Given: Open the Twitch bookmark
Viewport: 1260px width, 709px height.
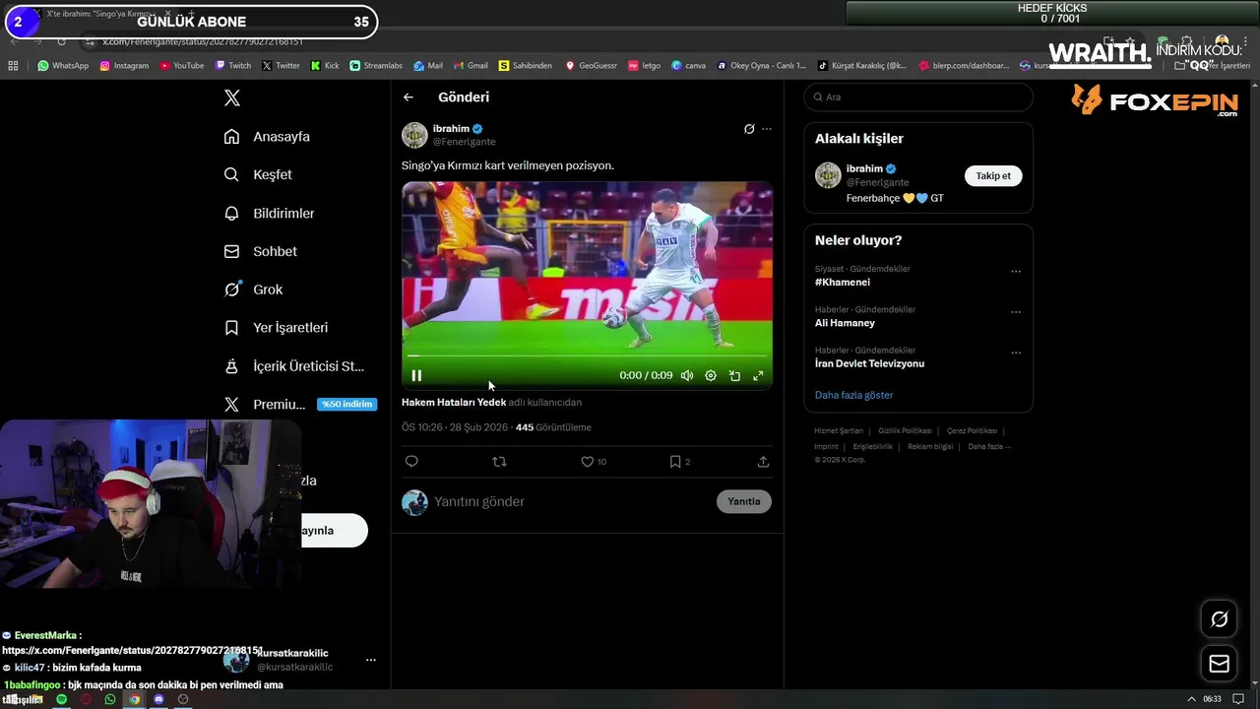Looking at the screenshot, I should pyautogui.click(x=232, y=66).
